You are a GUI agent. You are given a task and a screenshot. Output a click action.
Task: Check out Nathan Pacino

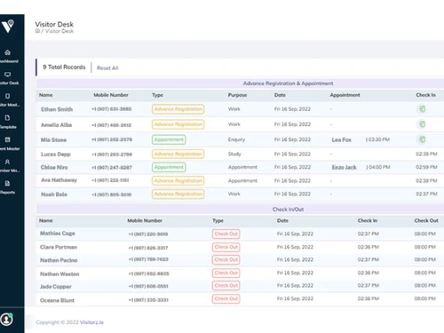226,260
